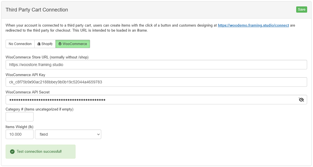
Task: Focus the WooCommerce API Secret field
Action: pos(156,100)
